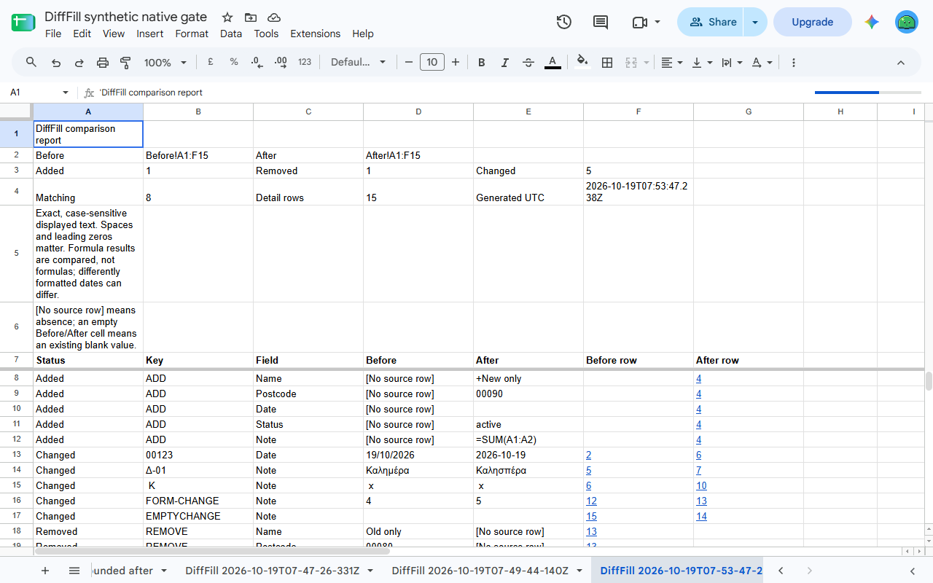The height and width of the screenshot is (583, 933).
Task: Open the fill color picker
Action: point(582,63)
